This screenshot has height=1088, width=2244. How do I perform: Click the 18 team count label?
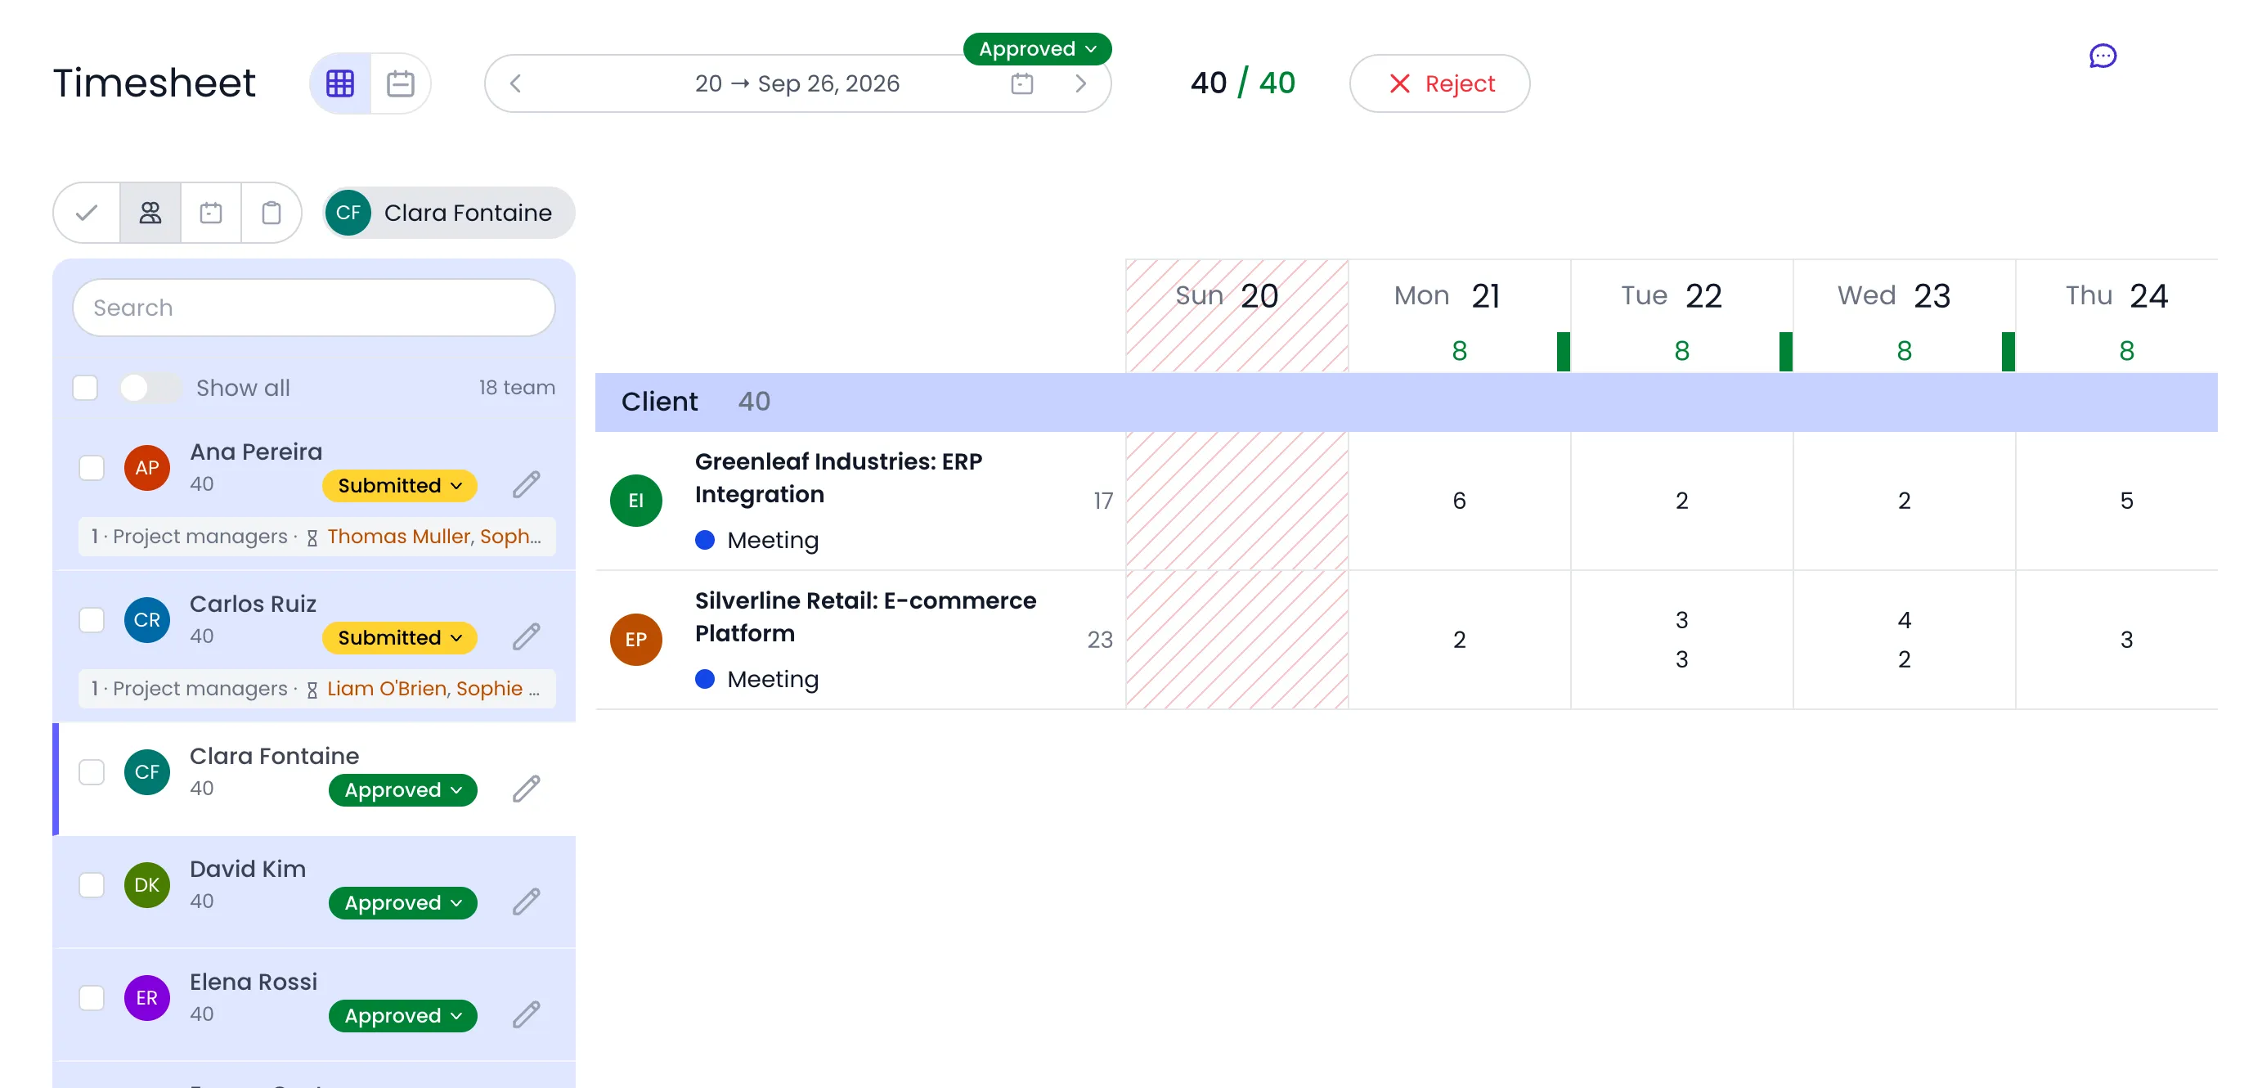click(x=517, y=388)
